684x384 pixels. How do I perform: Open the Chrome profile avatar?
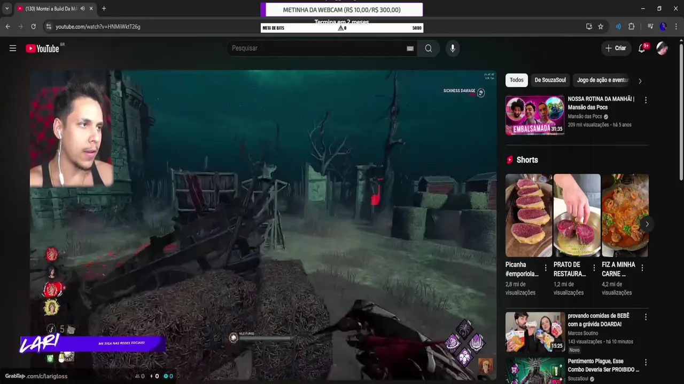[663, 26]
